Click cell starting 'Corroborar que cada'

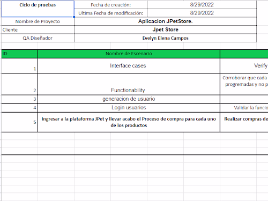coord(244,84)
